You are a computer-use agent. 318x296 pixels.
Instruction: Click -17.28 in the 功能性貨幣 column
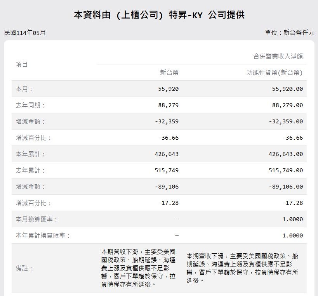pos(293,203)
